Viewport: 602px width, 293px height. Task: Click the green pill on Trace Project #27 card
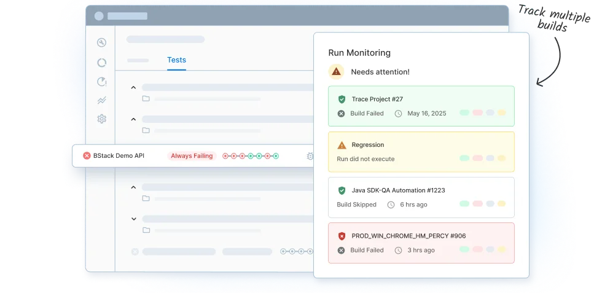tap(464, 113)
